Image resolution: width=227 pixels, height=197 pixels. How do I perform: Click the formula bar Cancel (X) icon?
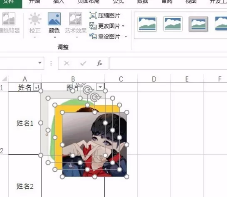[67, 63]
